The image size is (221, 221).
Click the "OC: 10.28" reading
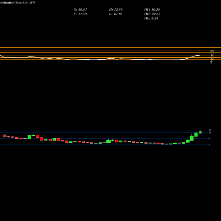coord(152,10)
